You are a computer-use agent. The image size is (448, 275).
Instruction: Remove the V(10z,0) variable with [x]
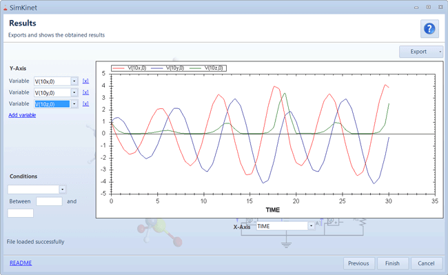85,104
